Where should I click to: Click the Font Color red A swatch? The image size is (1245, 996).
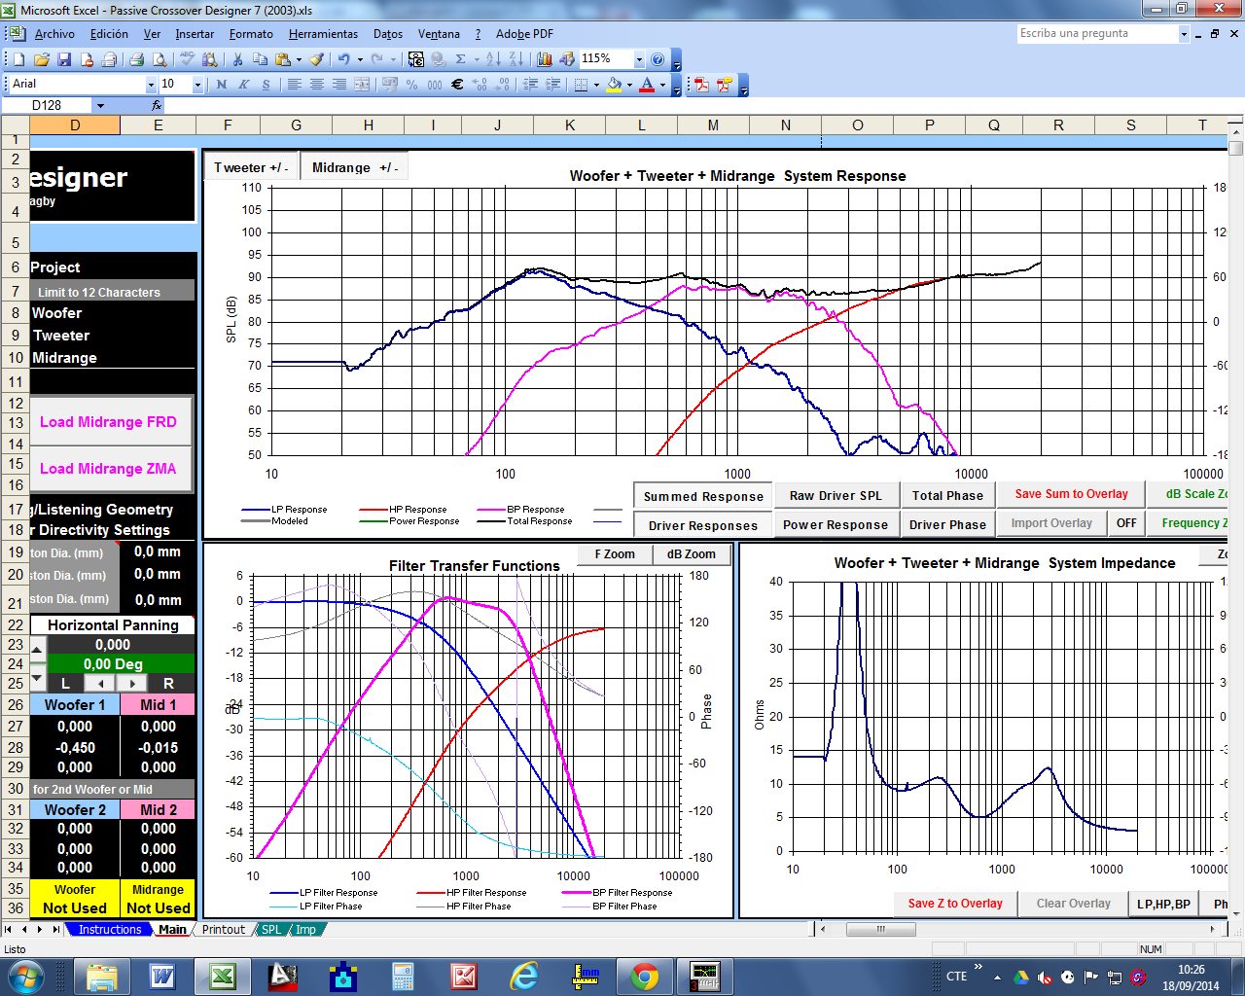[647, 85]
